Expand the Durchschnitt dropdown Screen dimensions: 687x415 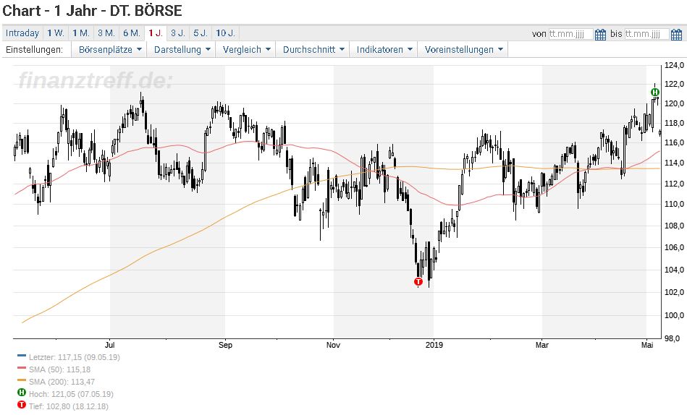(x=313, y=49)
